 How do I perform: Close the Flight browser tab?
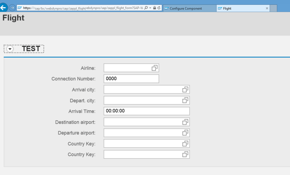tap(267, 8)
